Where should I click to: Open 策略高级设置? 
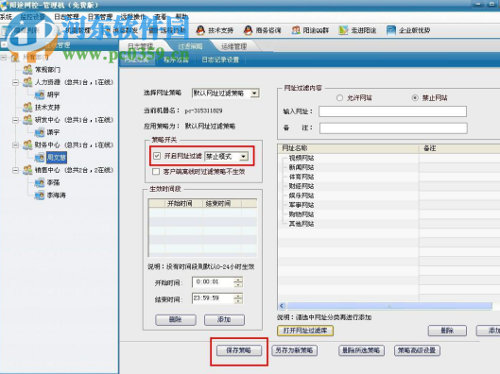click(417, 350)
